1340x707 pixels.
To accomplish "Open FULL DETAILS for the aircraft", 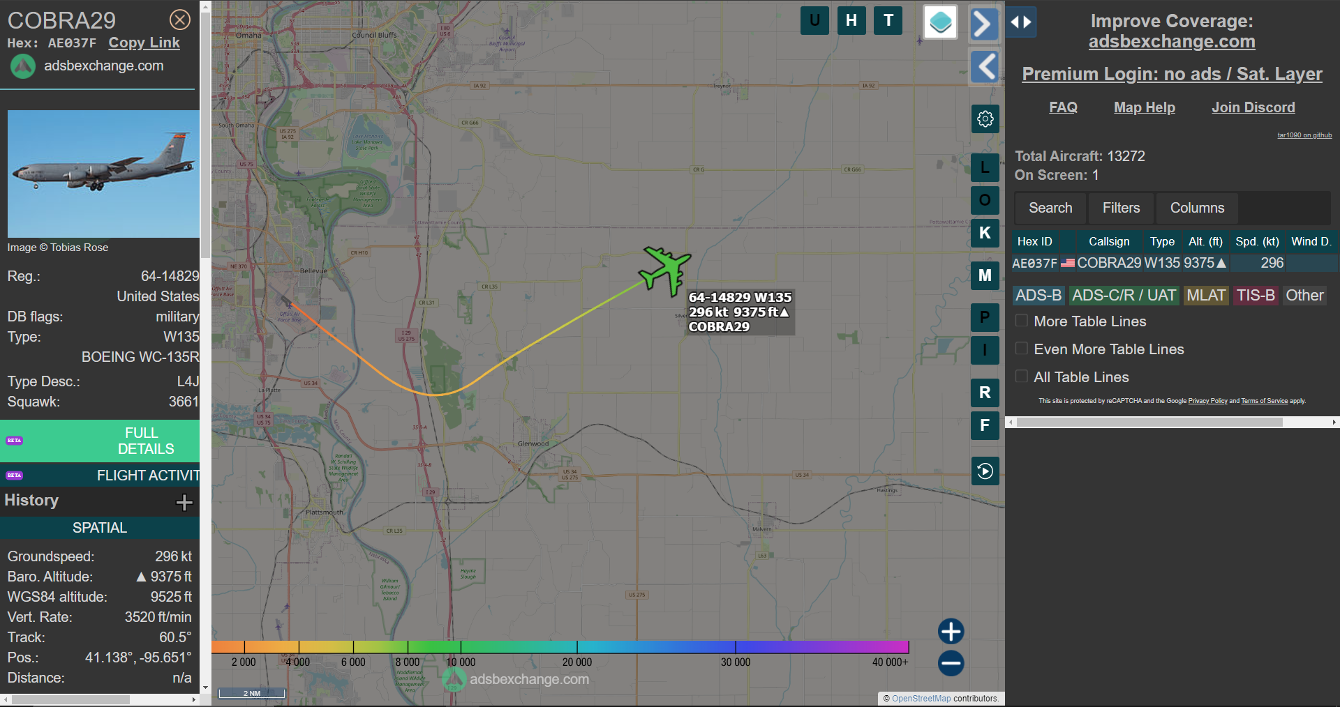I will (x=100, y=441).
